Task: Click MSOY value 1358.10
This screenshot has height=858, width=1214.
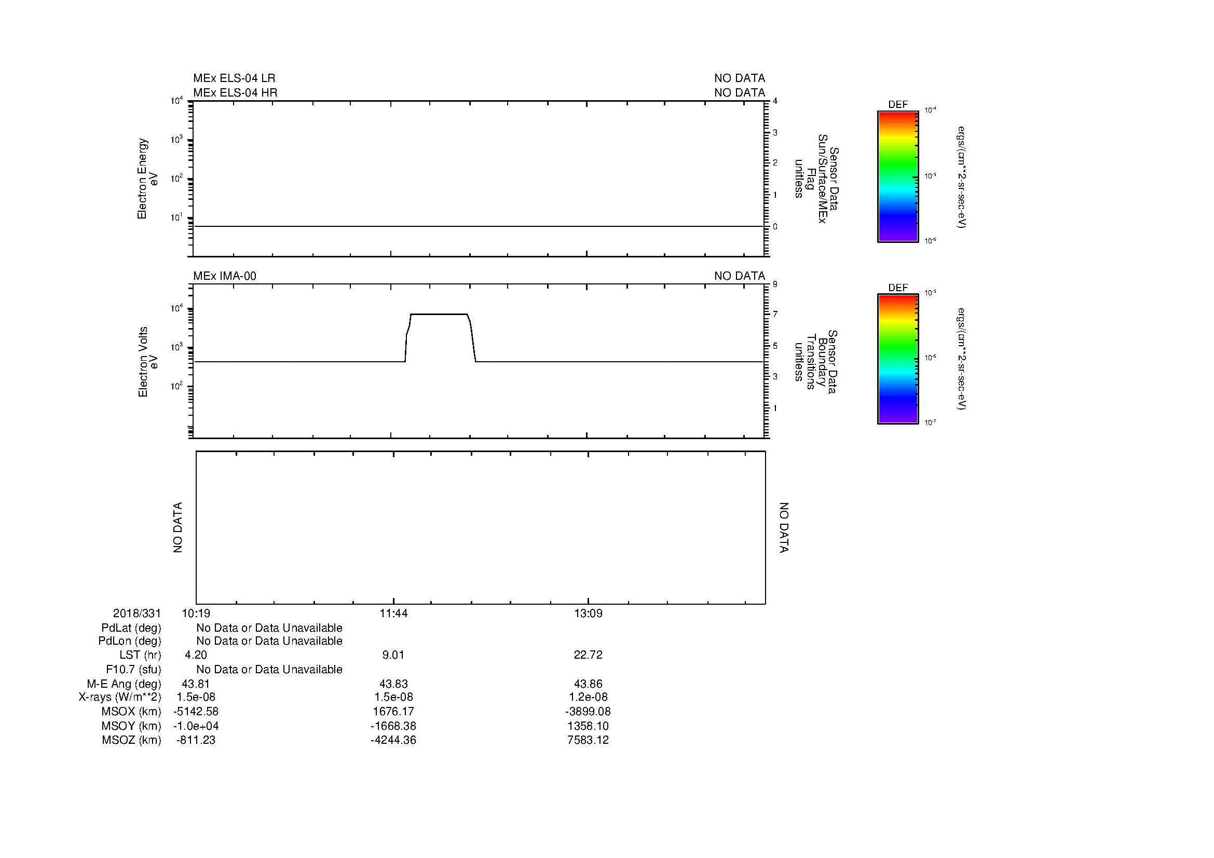Action: [588, 726]
